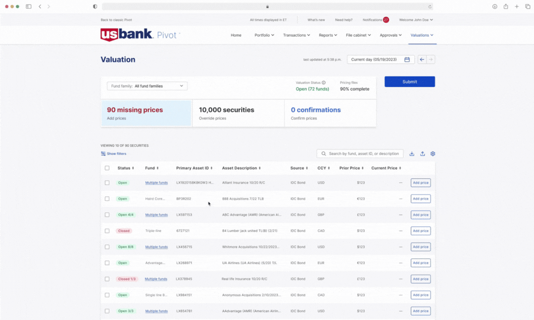This screenshot has width=534, height=320.
Task: Toggle the Safari sidebar icon
Action: click(x=29, y=6)
